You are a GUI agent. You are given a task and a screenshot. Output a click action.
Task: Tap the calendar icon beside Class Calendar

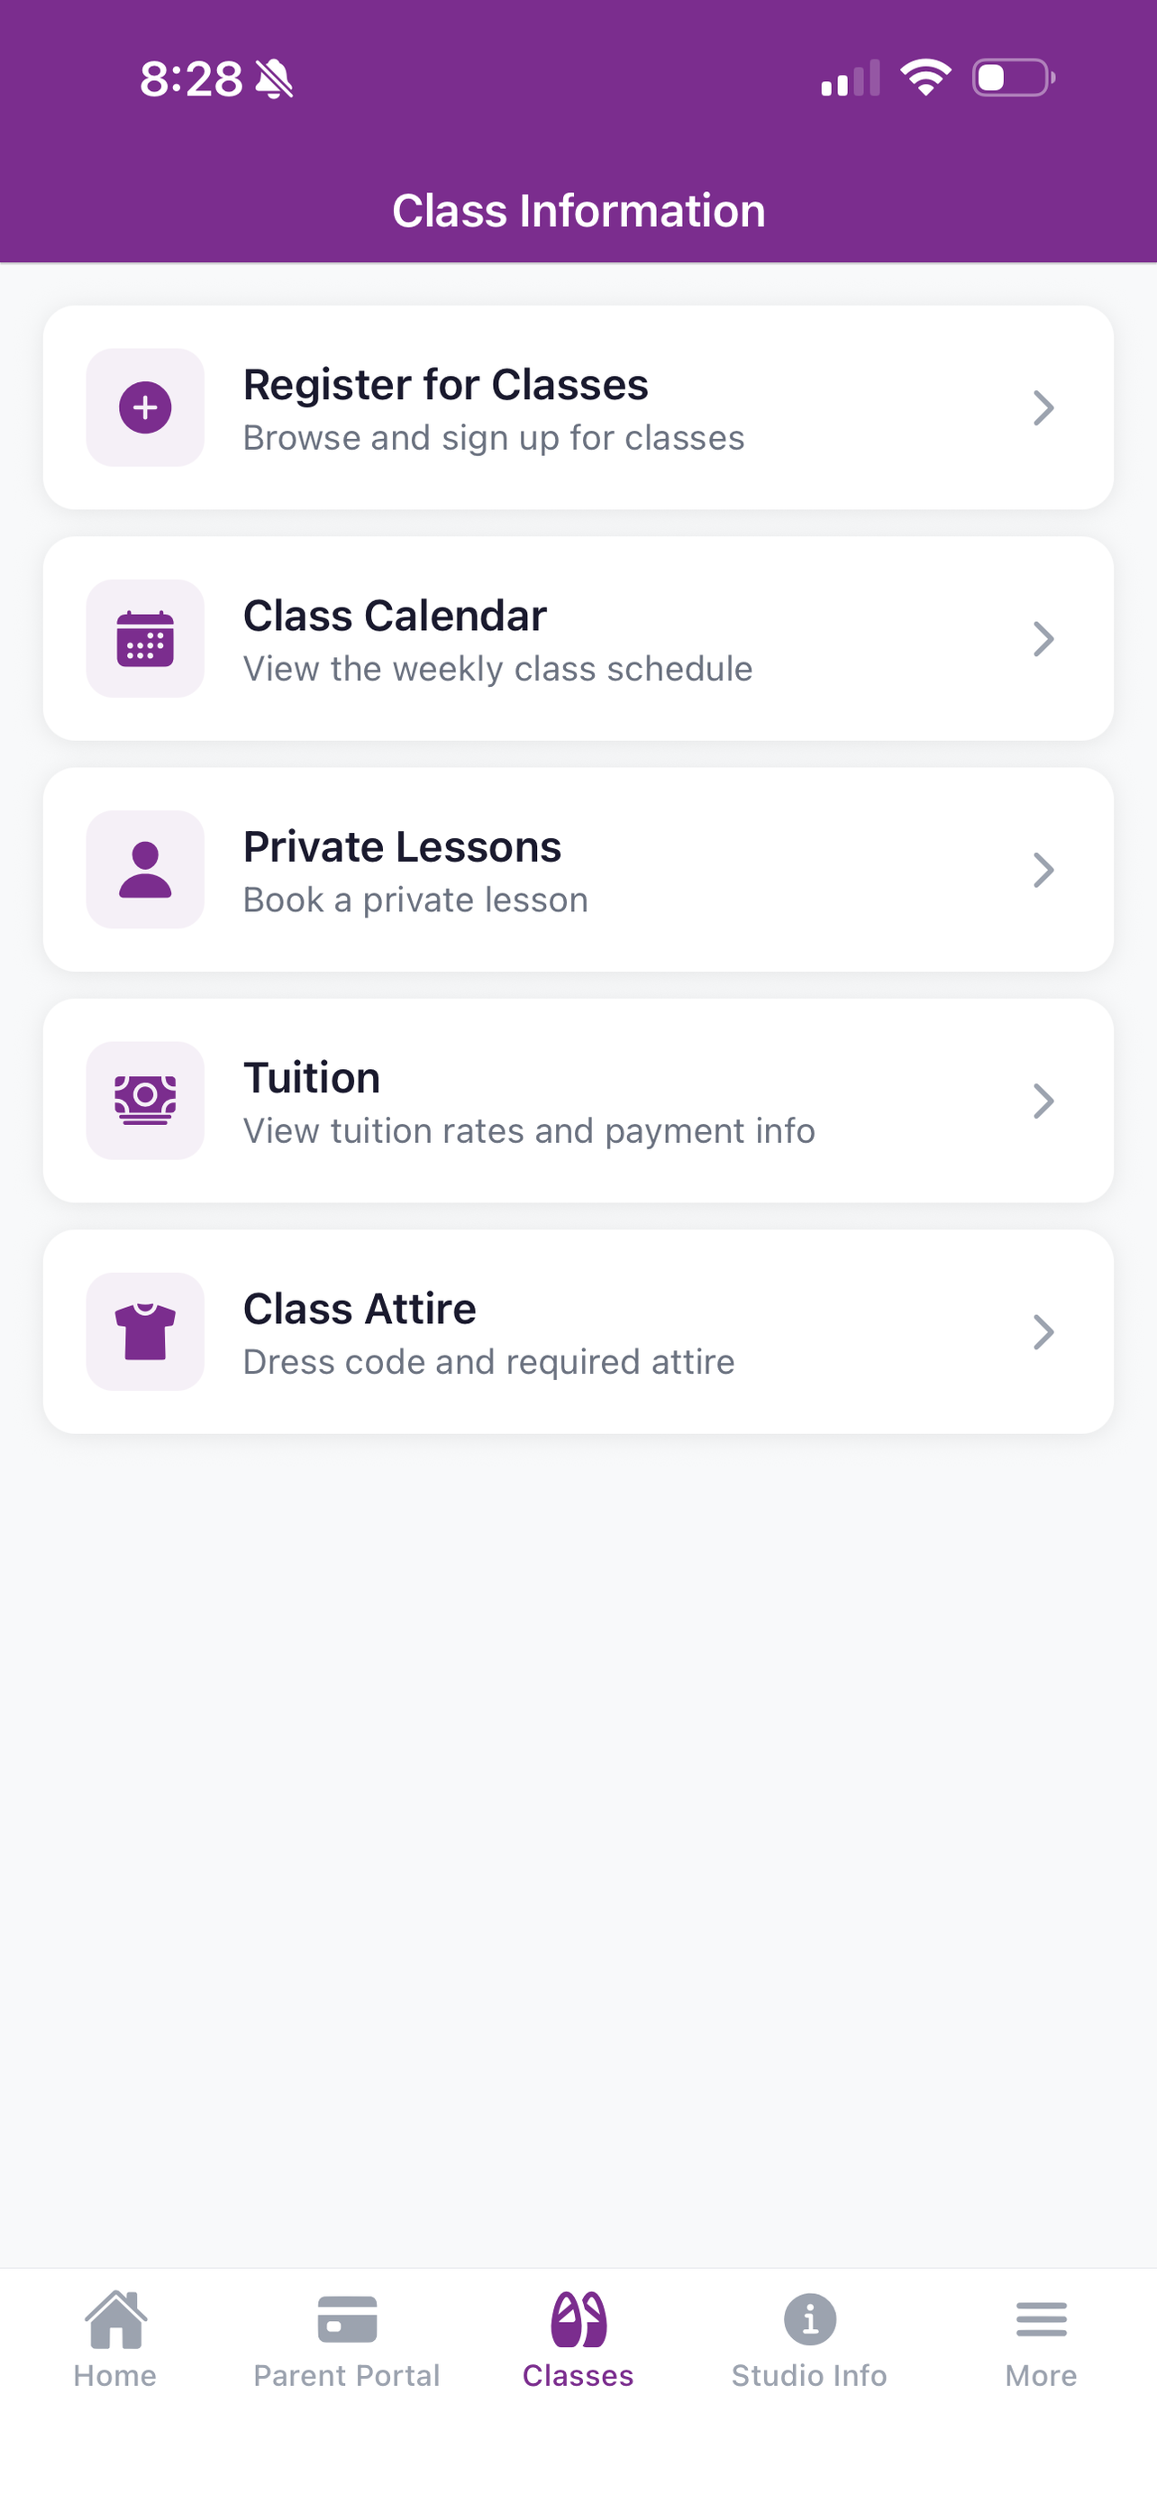point(145,639)
